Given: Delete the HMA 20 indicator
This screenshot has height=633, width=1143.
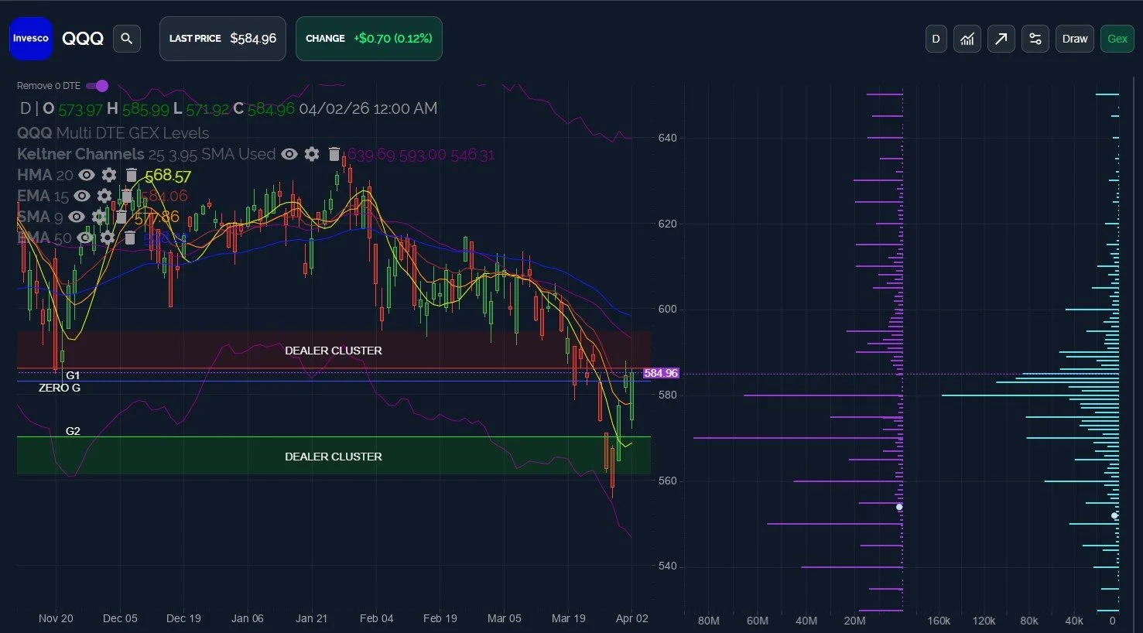Looking at the screenshot, I should pyautogui.click(x=131, y=175).
